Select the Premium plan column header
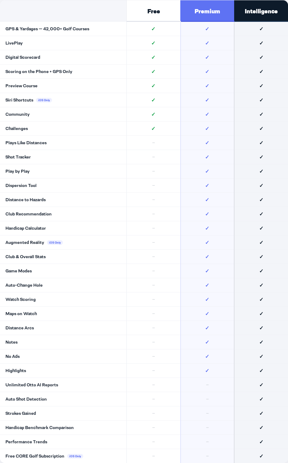The width and height of the screenshot is (288, 463). [207, 11]
